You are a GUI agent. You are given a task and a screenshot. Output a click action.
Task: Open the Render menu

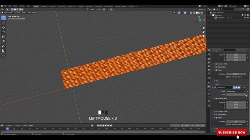[15, 6]
